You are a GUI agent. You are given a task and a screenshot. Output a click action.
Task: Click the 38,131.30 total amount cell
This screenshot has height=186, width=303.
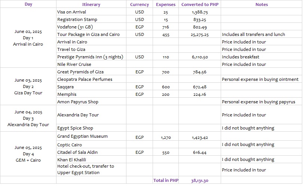(199, 180)
